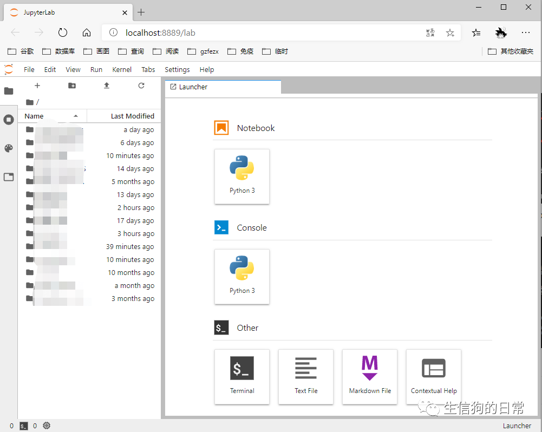Screen dimensions: 542x432
Task: Select the folder modified 10 months ago
Action: [x=89, y=273]
